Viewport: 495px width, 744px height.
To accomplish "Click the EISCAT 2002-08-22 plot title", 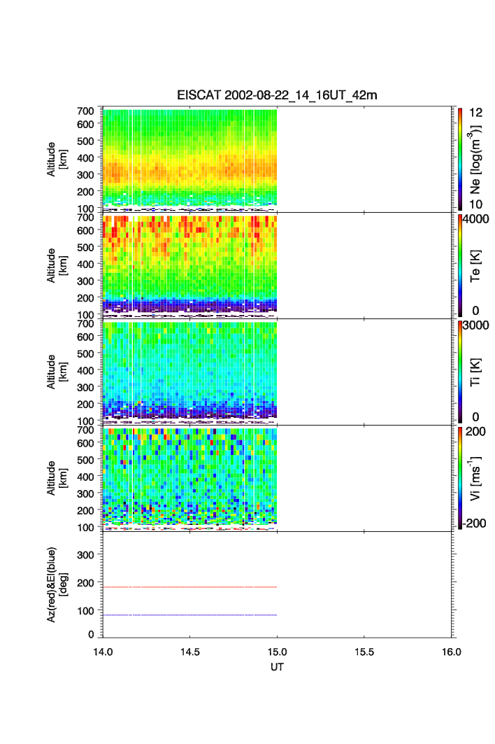I will [x=277, y=95].
